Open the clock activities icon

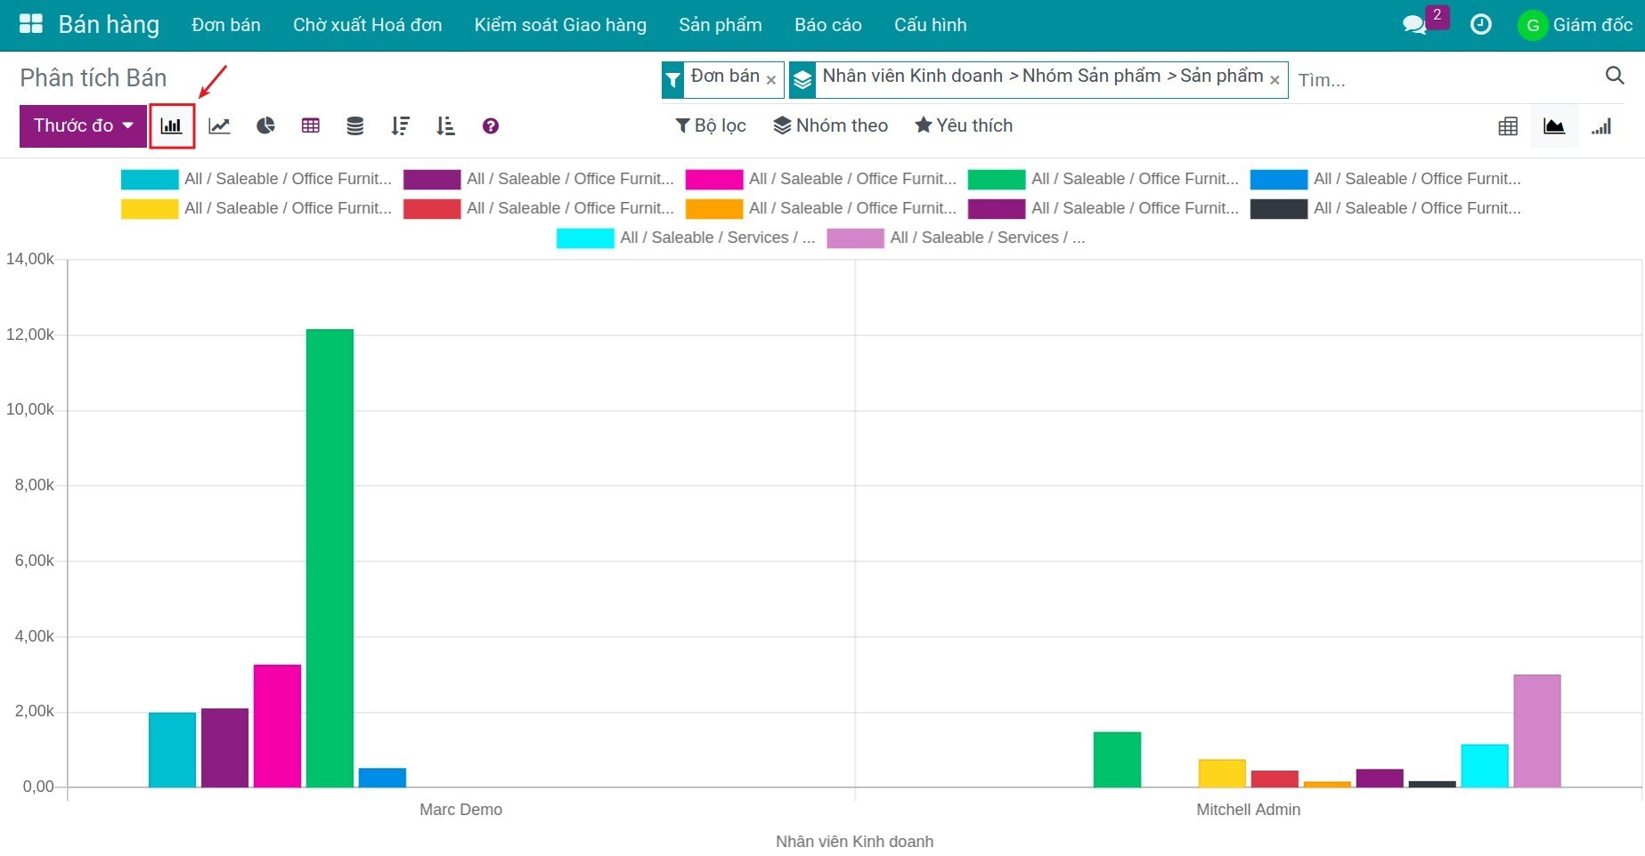click(1480, 25)
